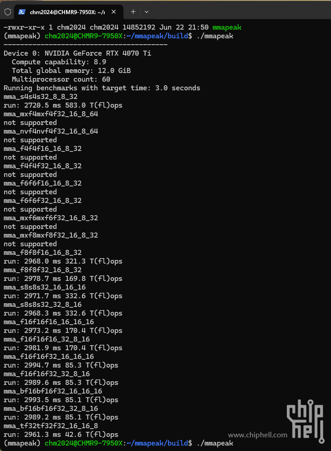Click the mma_s4s4s32_8_8_32 benchmark name
Screen dimensions: 331x451
(x=41, y=97)
